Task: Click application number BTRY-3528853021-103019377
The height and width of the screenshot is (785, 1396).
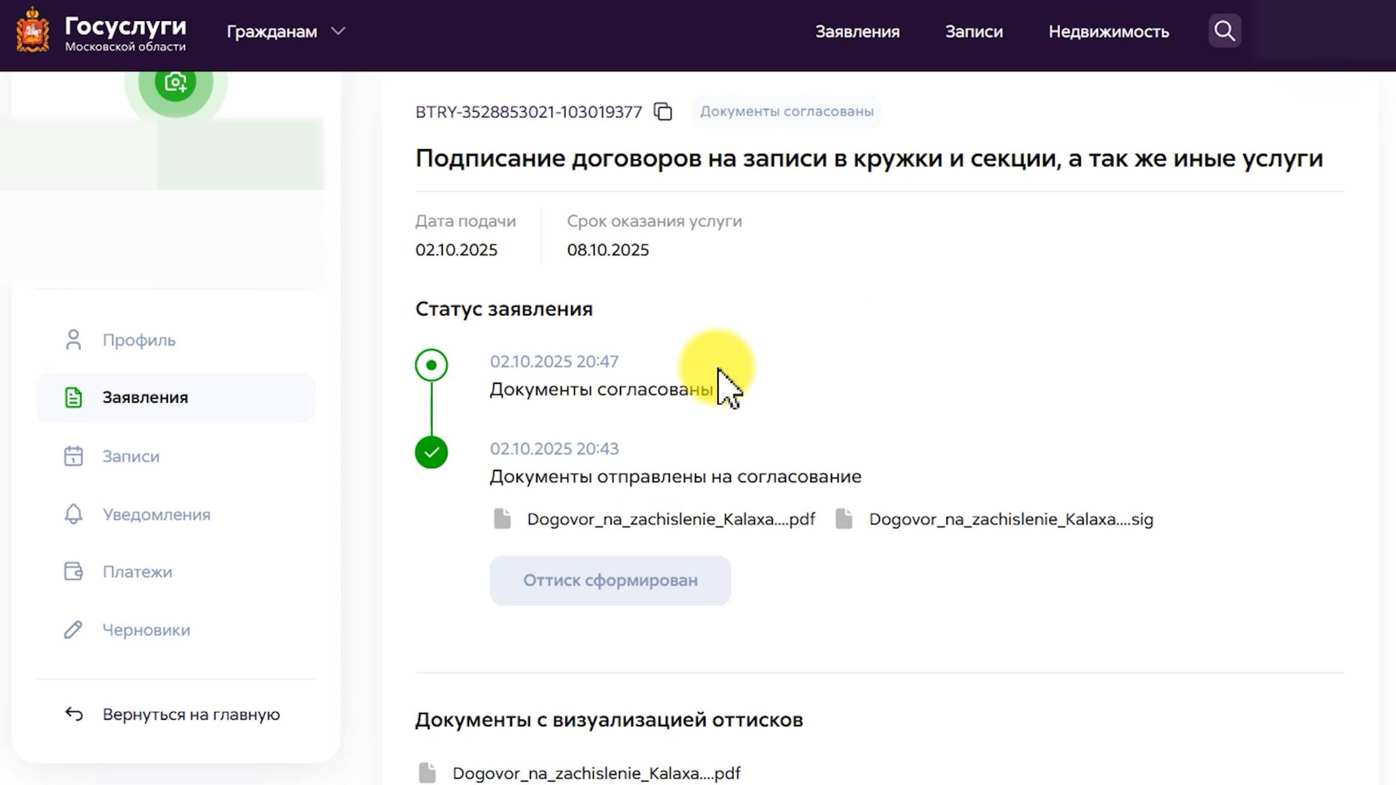Action: (x=528, y=112)
